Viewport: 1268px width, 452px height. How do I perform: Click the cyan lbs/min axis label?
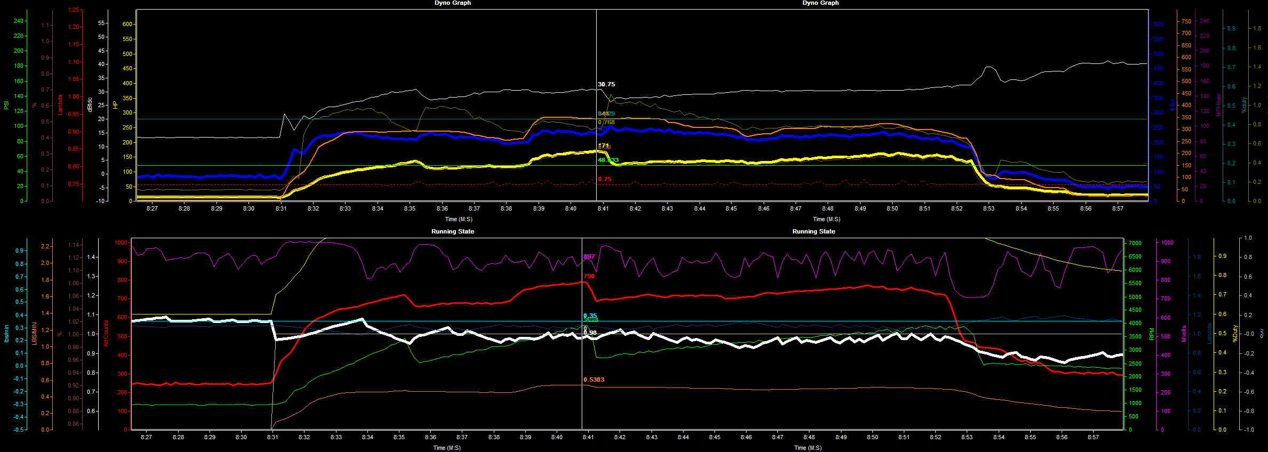(x=6, y=334)
